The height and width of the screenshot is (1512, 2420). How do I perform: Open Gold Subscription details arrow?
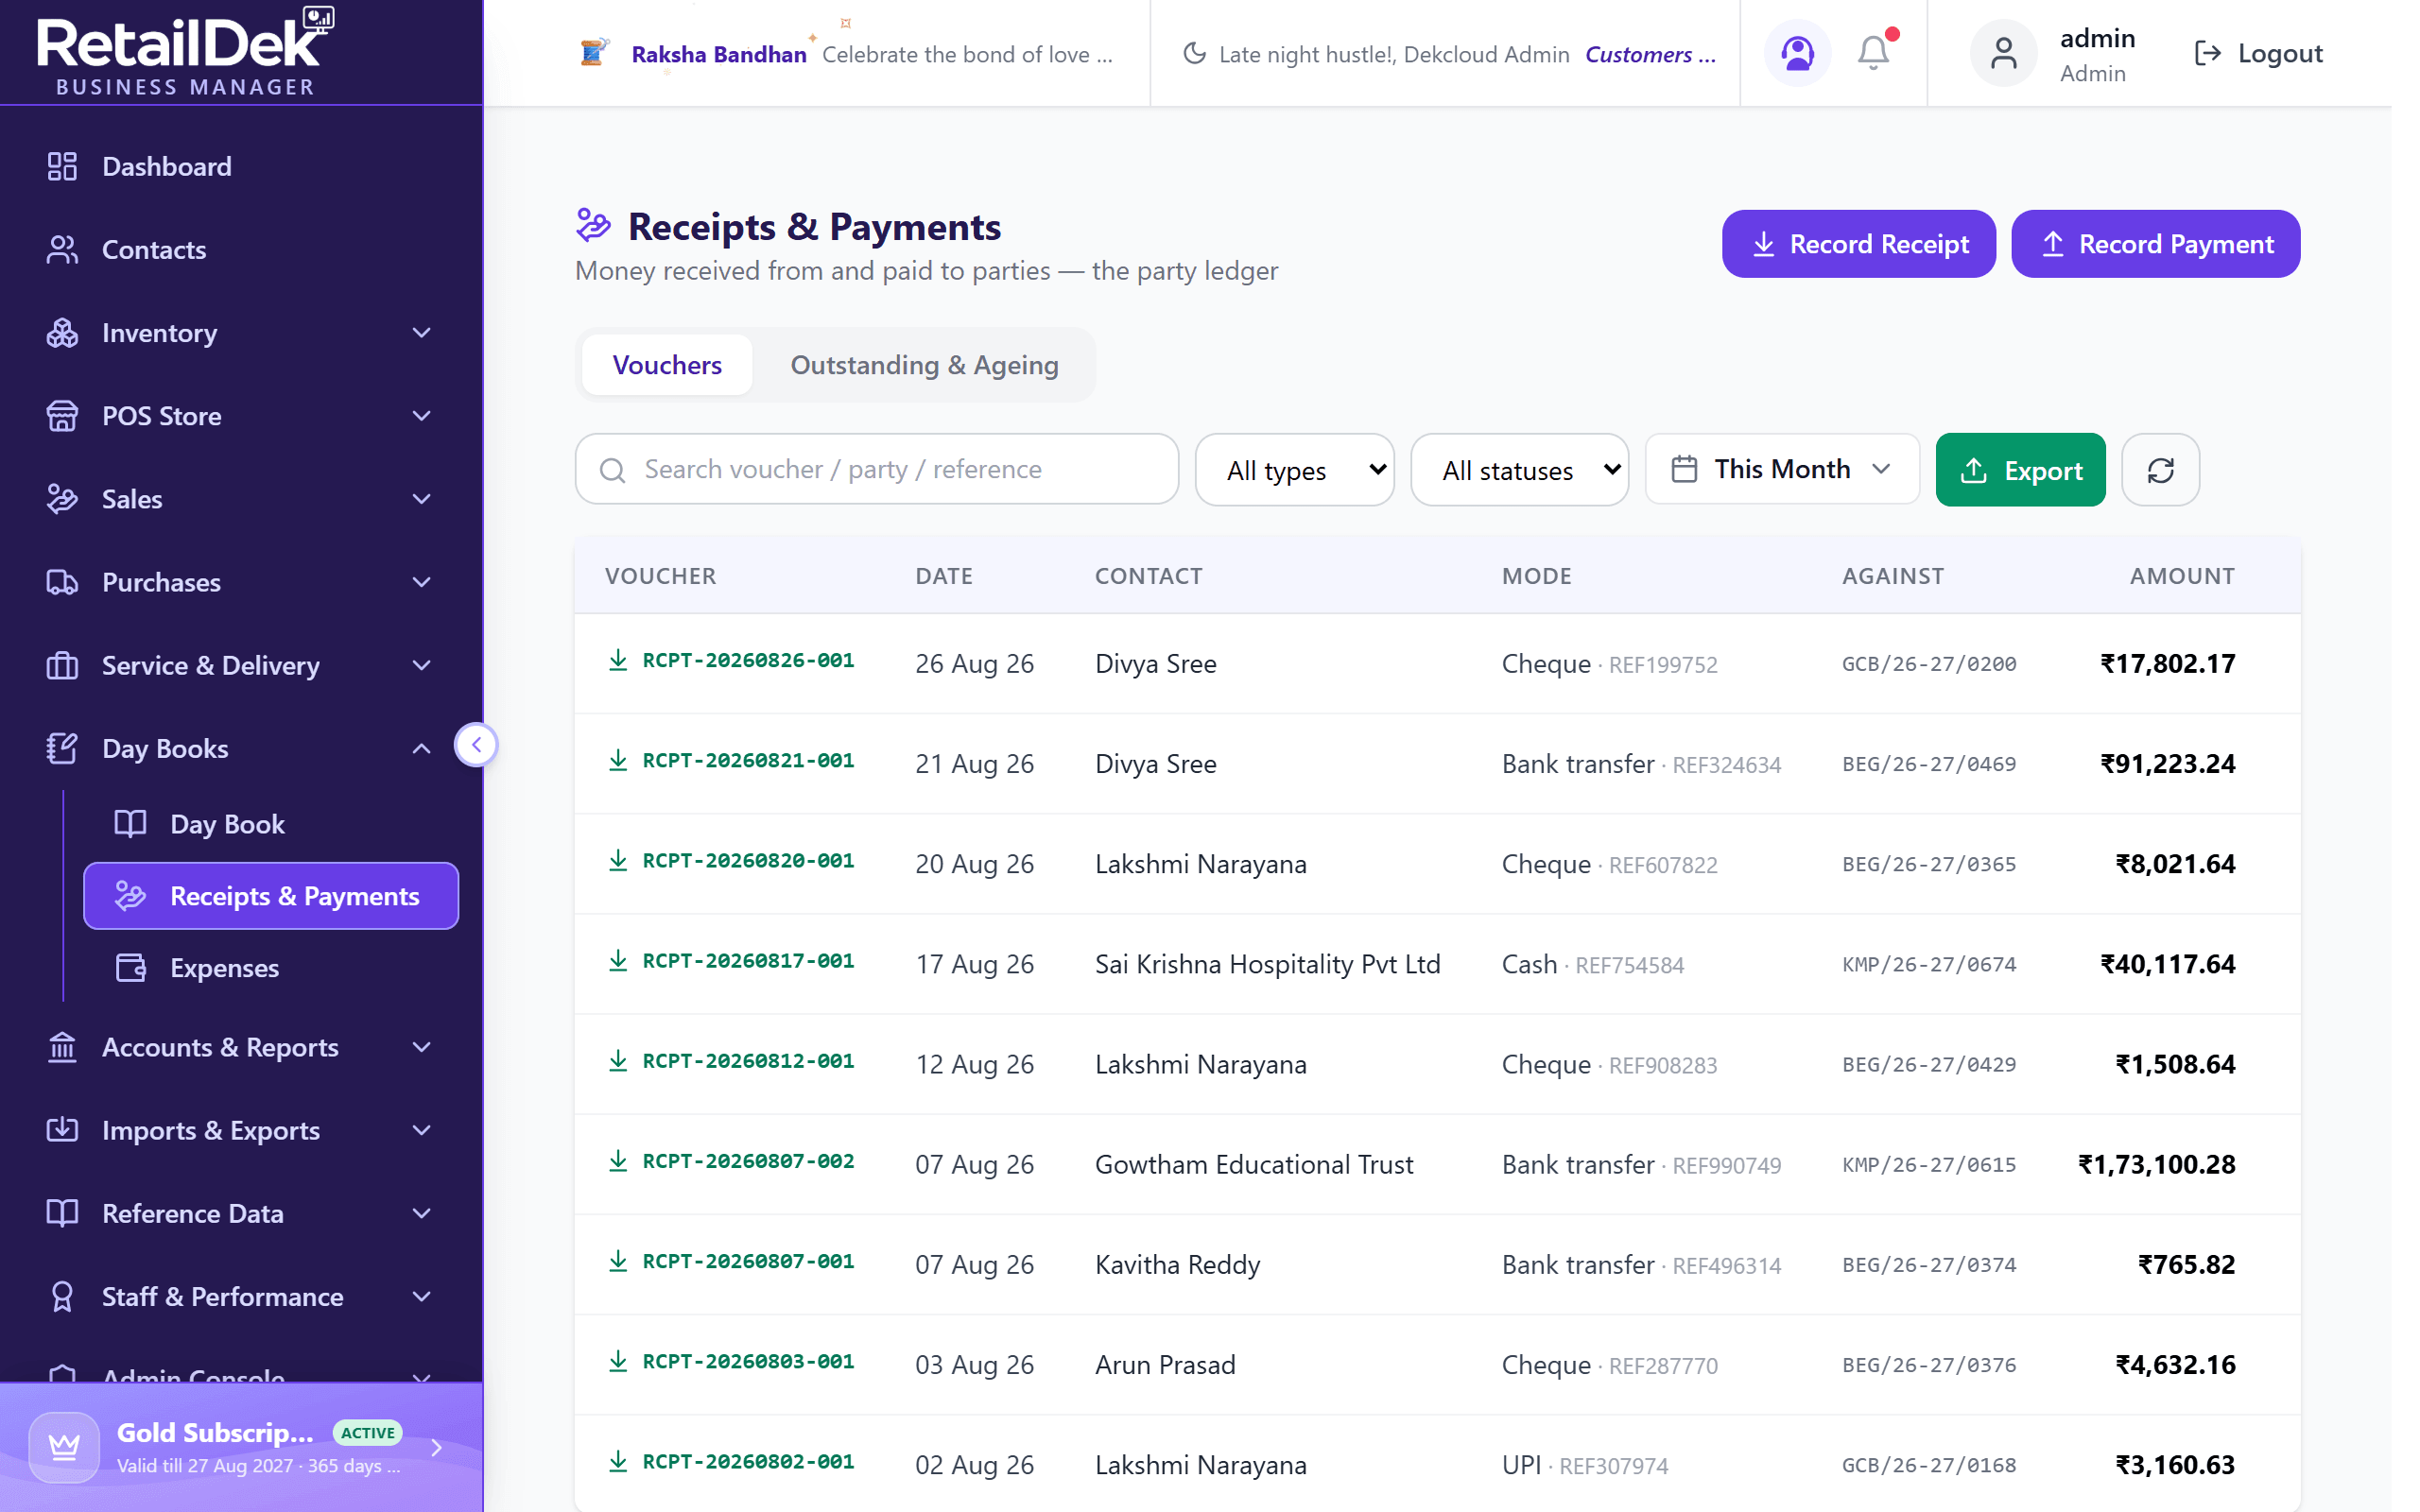[x=436, y=1447]
